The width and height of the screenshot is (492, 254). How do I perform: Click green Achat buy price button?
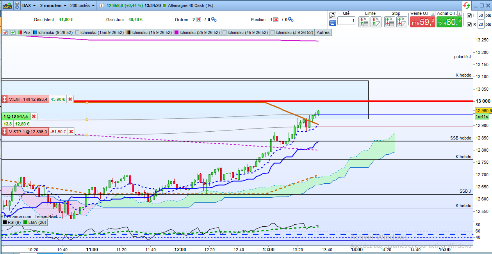click(x=449, y=22)
